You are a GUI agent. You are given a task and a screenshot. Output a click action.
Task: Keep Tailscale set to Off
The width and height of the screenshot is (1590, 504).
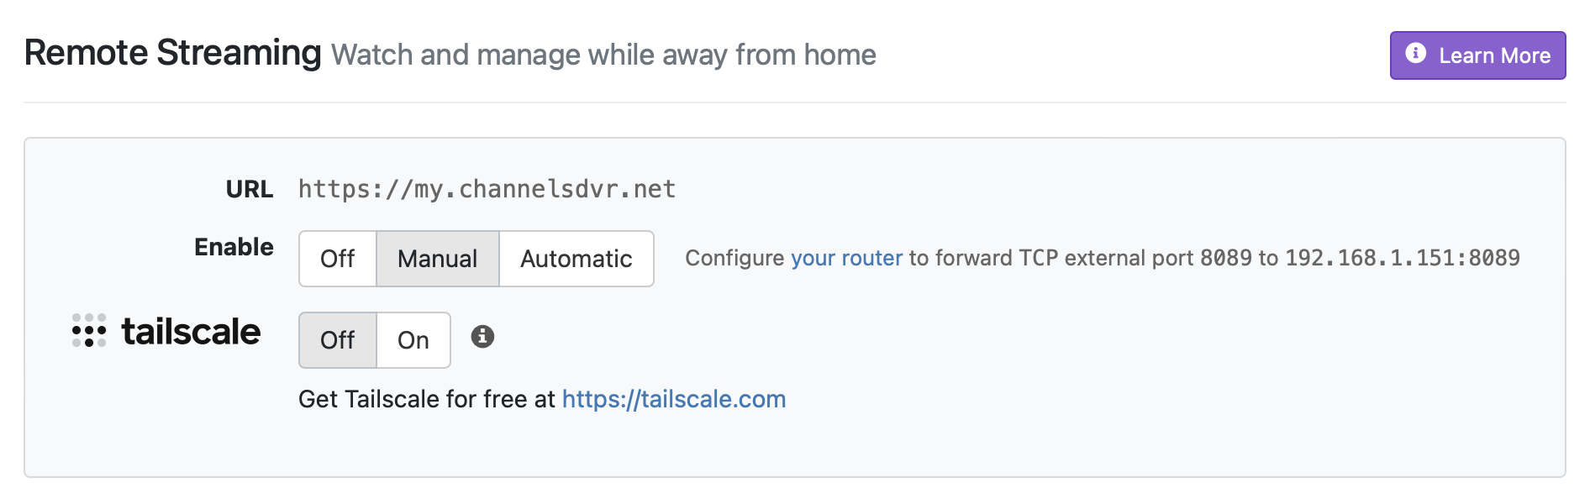point(337,340)
